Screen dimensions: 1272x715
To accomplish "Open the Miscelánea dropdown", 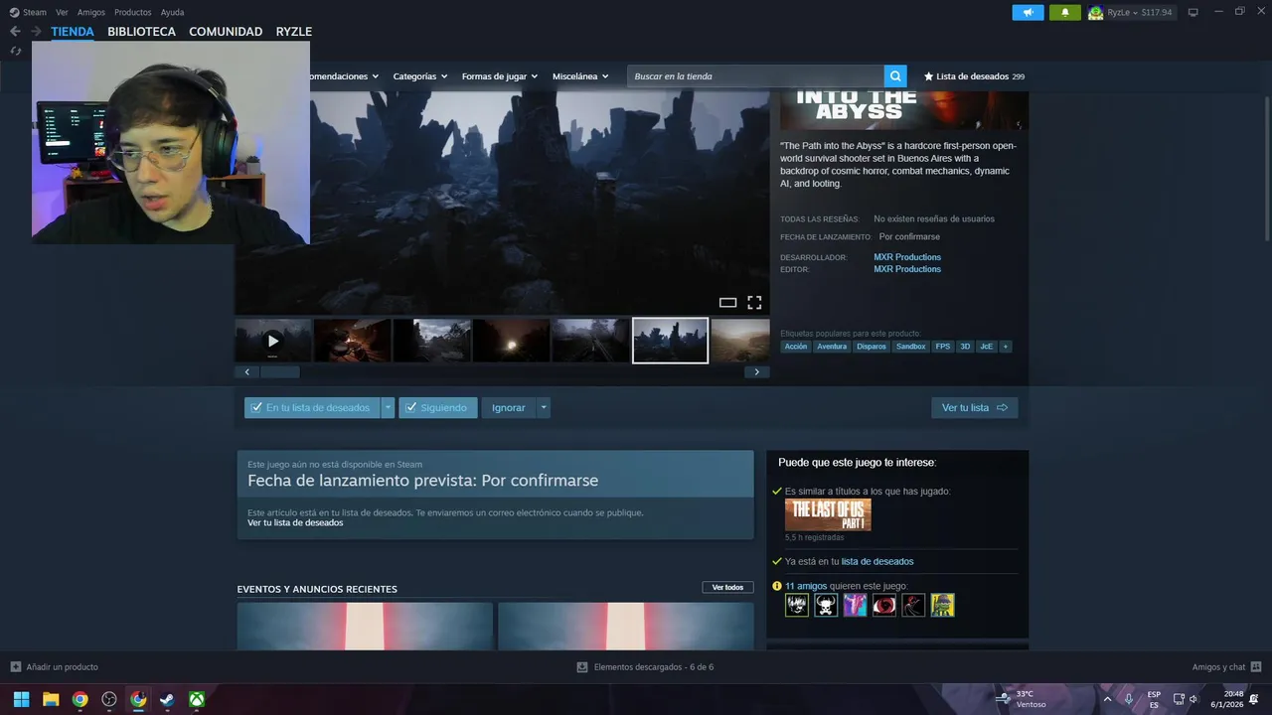I will click(x=580, y=76).
